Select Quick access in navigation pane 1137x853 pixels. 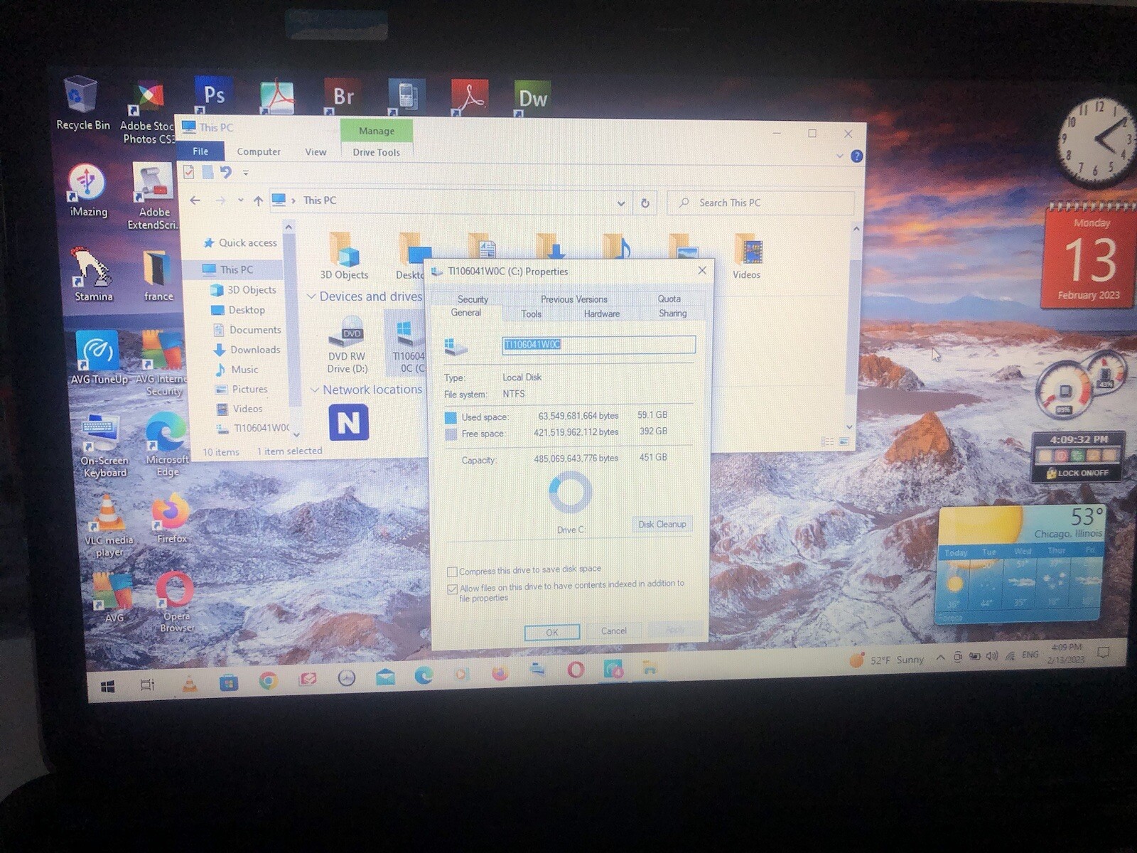(x=240, y=243)
